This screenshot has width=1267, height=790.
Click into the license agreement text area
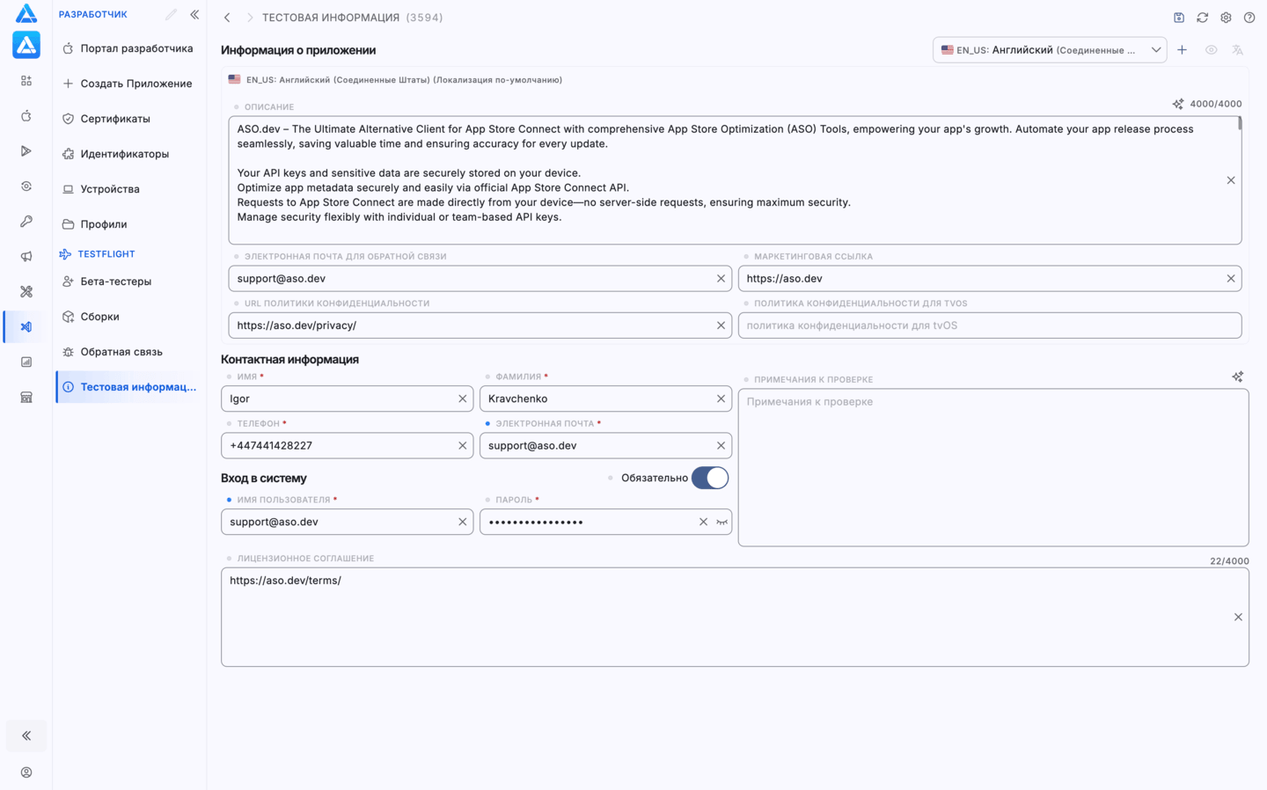pyautogui.click(x=735, y=617)
